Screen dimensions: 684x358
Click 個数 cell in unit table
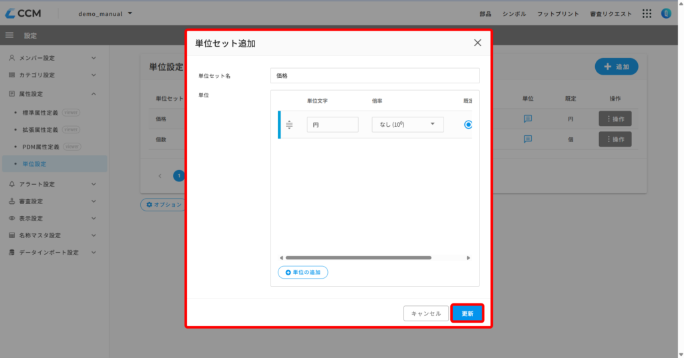161,139
